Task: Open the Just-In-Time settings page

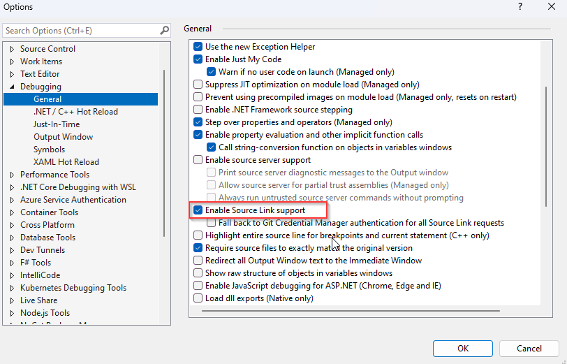Action: click(57, 124)
